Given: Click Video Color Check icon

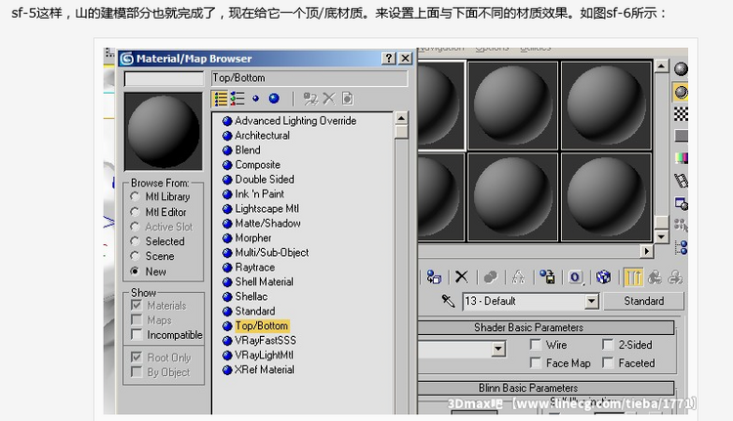Looking at the screenshot, I should [680, 158].
